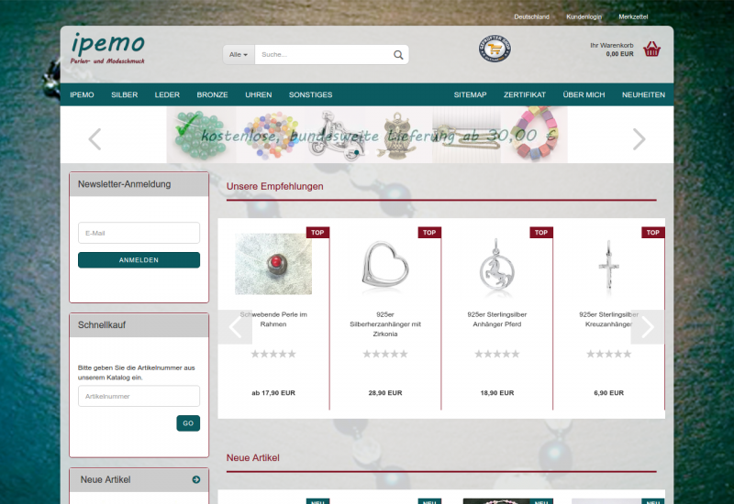Click the GO quick-buy button
The width and height of the screenshot is (734, 504).
[188, 423]
